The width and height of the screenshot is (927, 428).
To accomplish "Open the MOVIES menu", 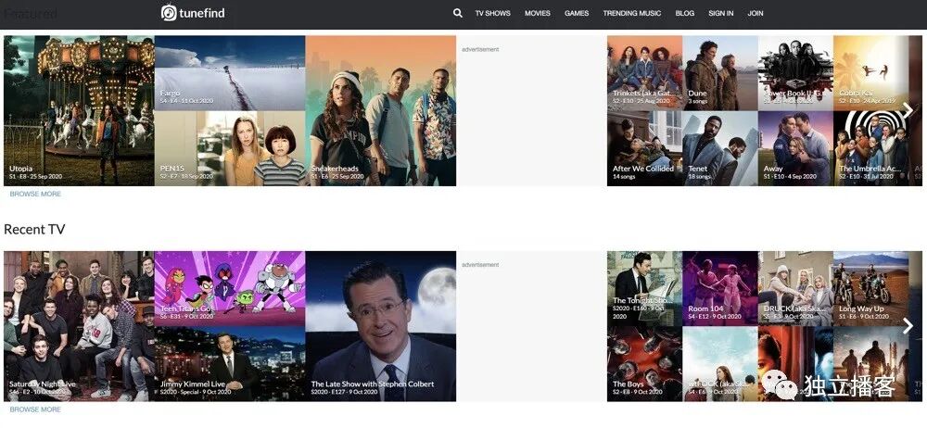I will tap(538, 13).
